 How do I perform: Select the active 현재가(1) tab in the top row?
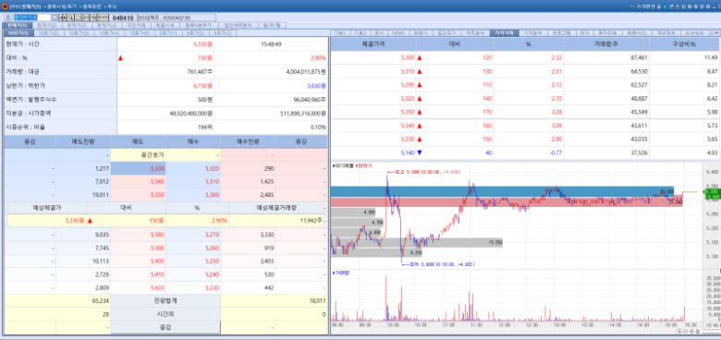point(17,25)
